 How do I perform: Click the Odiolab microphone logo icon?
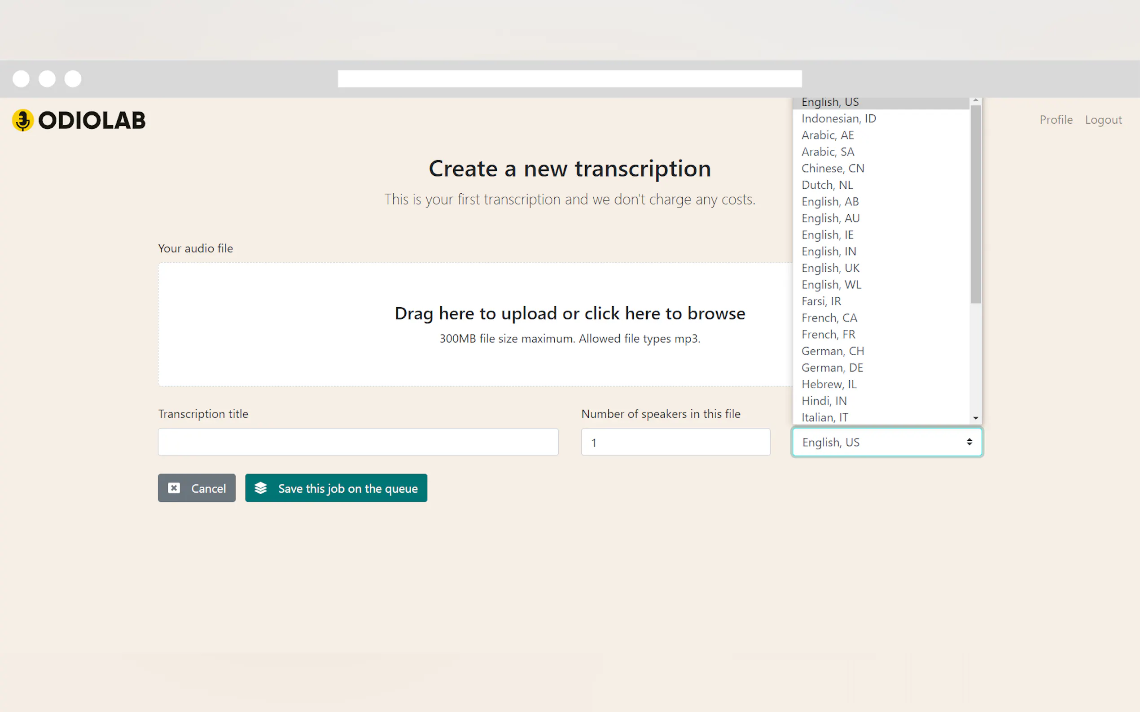[22, 120]
